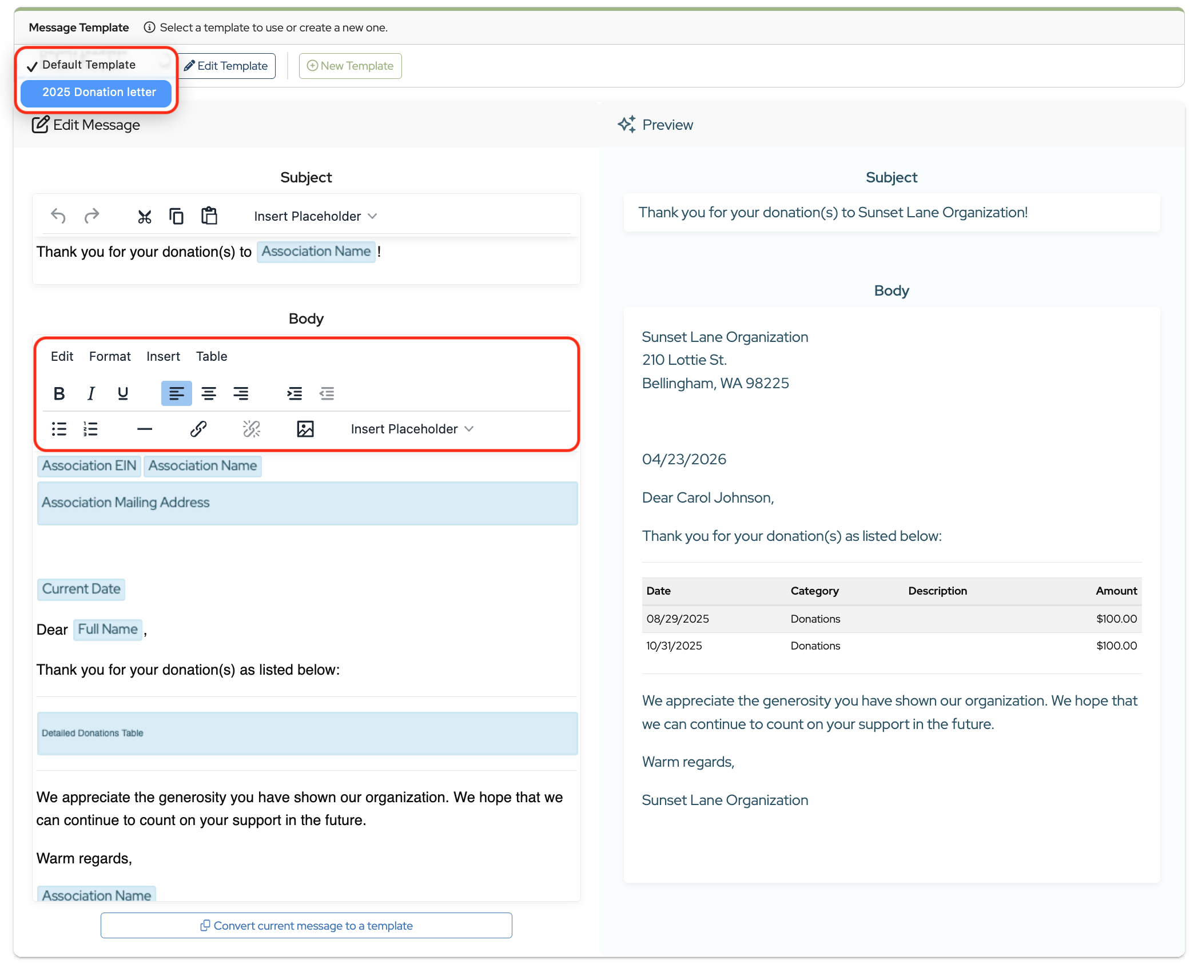Select left text alignment
The width and height of the screenshot is (1194, 964).
click(x=176, y=393)
